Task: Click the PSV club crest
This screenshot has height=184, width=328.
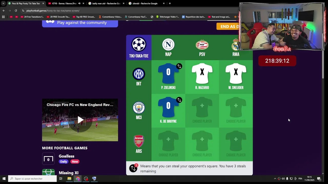Action: coord(202,45)
